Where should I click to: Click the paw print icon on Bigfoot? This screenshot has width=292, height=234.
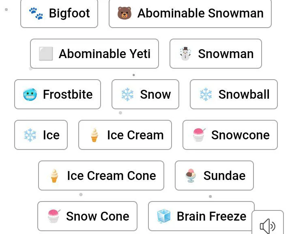pos(36,13)
